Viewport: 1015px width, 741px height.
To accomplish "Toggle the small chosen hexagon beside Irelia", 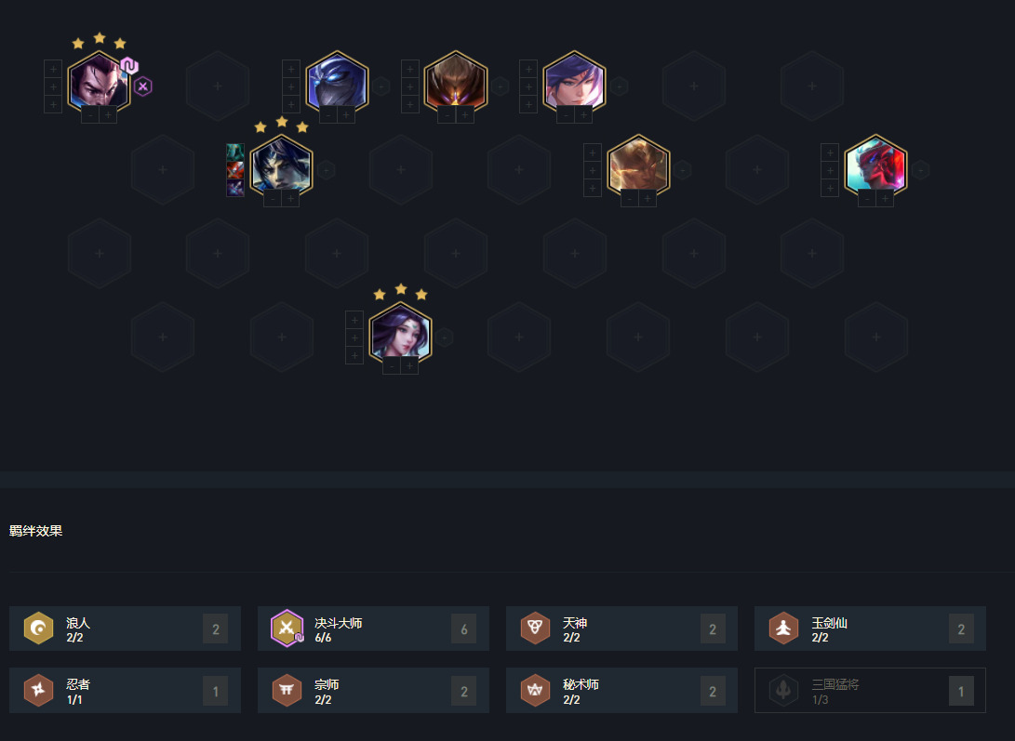I will [x=444, y=337].
